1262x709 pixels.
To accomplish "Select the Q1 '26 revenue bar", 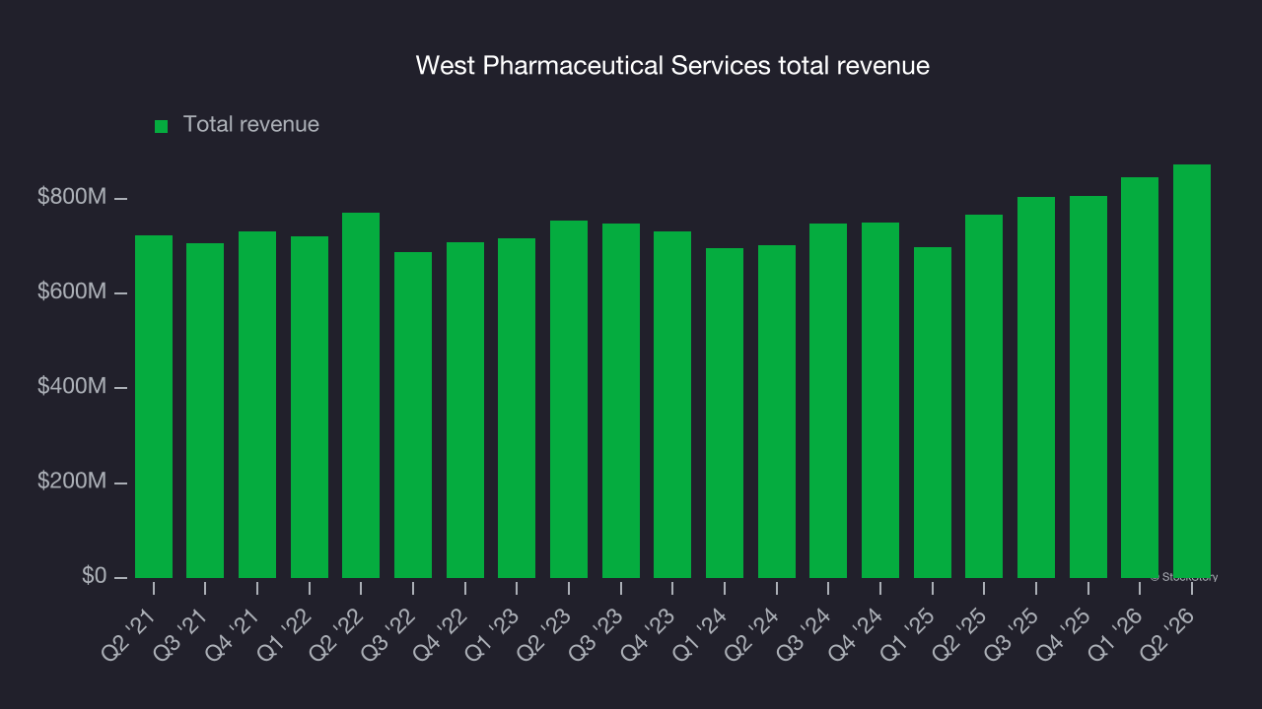I will point(1140,377).
